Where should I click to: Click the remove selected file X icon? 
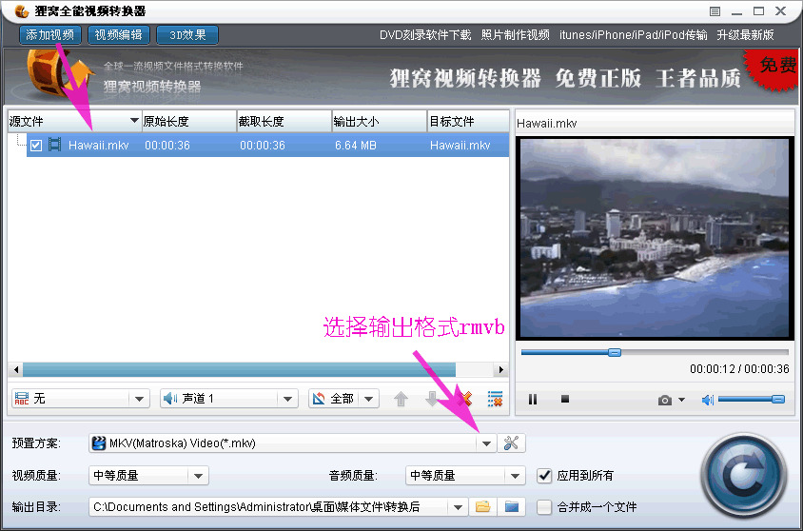[464, 399]
